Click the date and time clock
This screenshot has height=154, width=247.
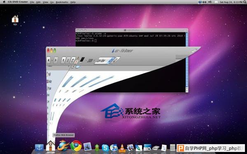[231, 2]
